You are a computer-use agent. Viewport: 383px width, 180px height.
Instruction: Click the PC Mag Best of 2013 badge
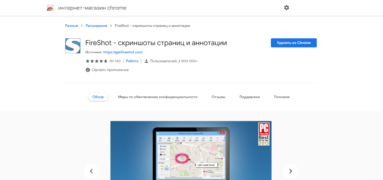[x=264, y=134]
